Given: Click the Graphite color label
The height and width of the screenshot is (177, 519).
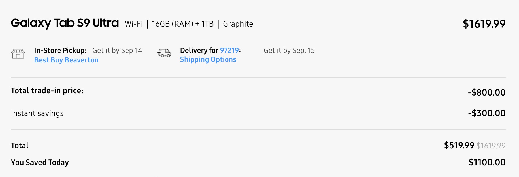Looking at the screenshot, I should tap(238, 24).
